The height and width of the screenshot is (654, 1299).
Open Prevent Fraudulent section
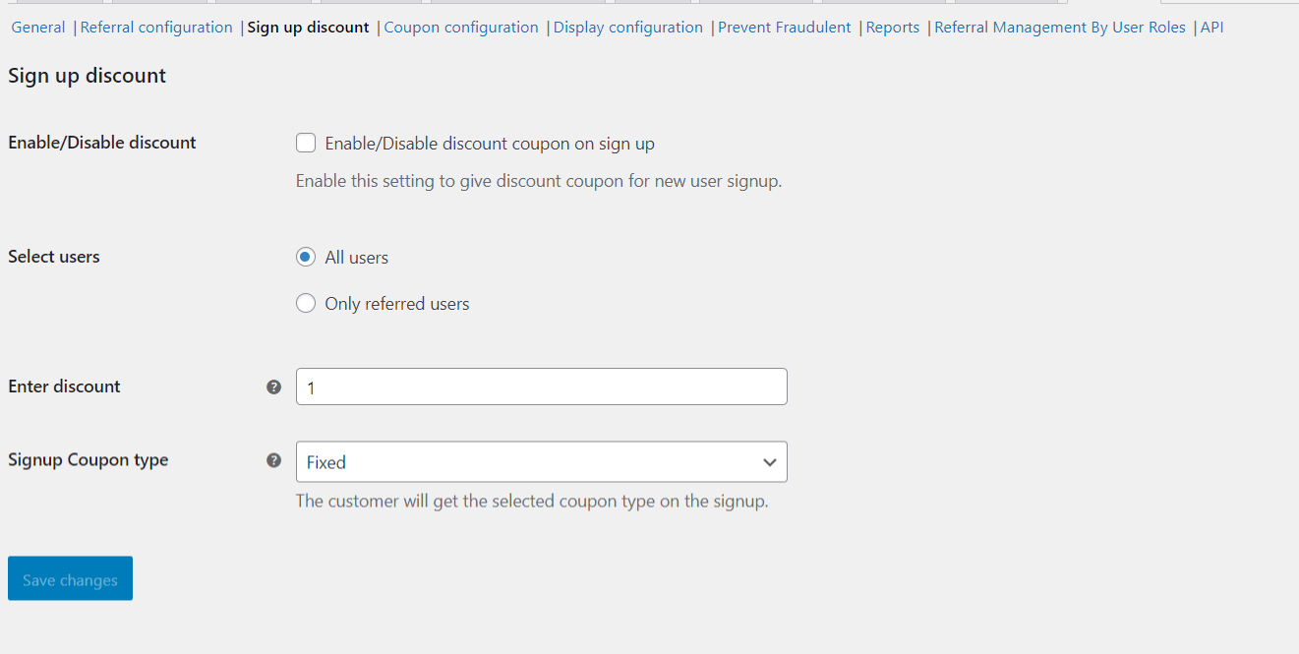coord(785,28)
